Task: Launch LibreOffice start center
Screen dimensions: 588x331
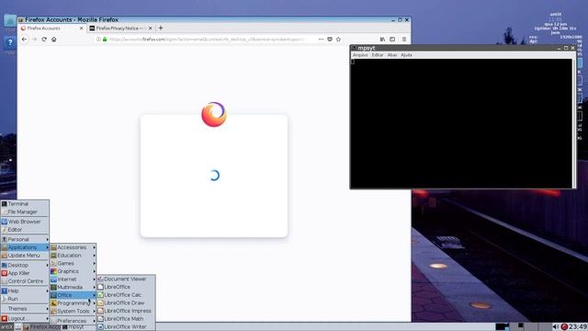Action: (126, 287)
